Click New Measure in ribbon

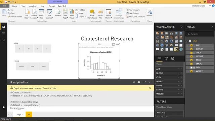tap(133, 10)
